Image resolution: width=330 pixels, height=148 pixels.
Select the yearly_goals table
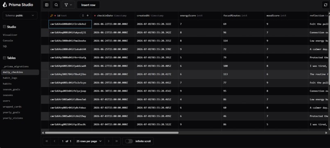[x=11, y=113]
